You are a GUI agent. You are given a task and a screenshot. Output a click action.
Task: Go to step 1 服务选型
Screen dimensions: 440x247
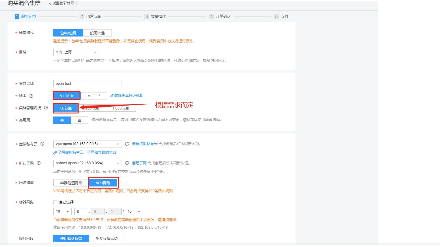(25, 16)
